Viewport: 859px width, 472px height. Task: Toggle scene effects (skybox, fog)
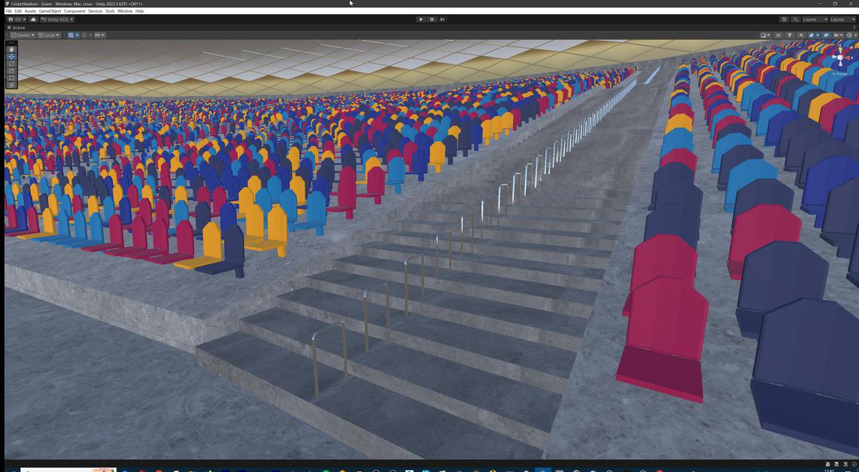(811, 35)
